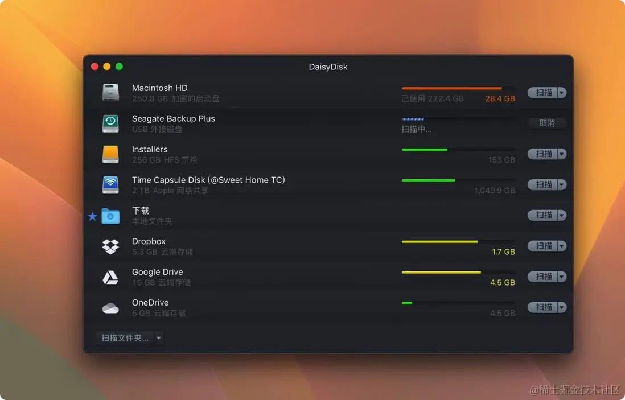Viewport: 625px width, 400px height.
Task: Click the 已使用 222.4 GB text
Action: click(433, 98)
